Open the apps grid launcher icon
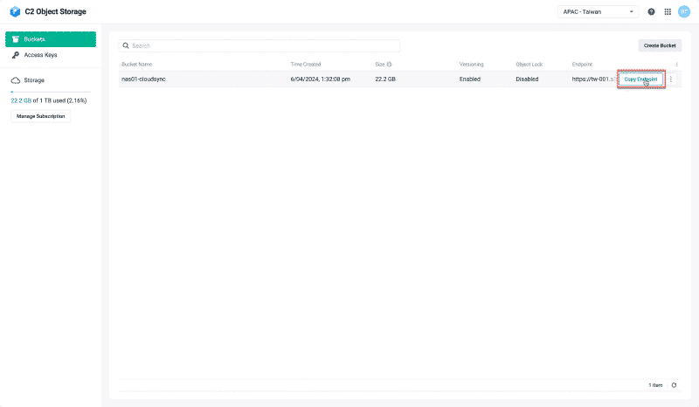Screen dimensions: 699x407 (x=668, y=12)
